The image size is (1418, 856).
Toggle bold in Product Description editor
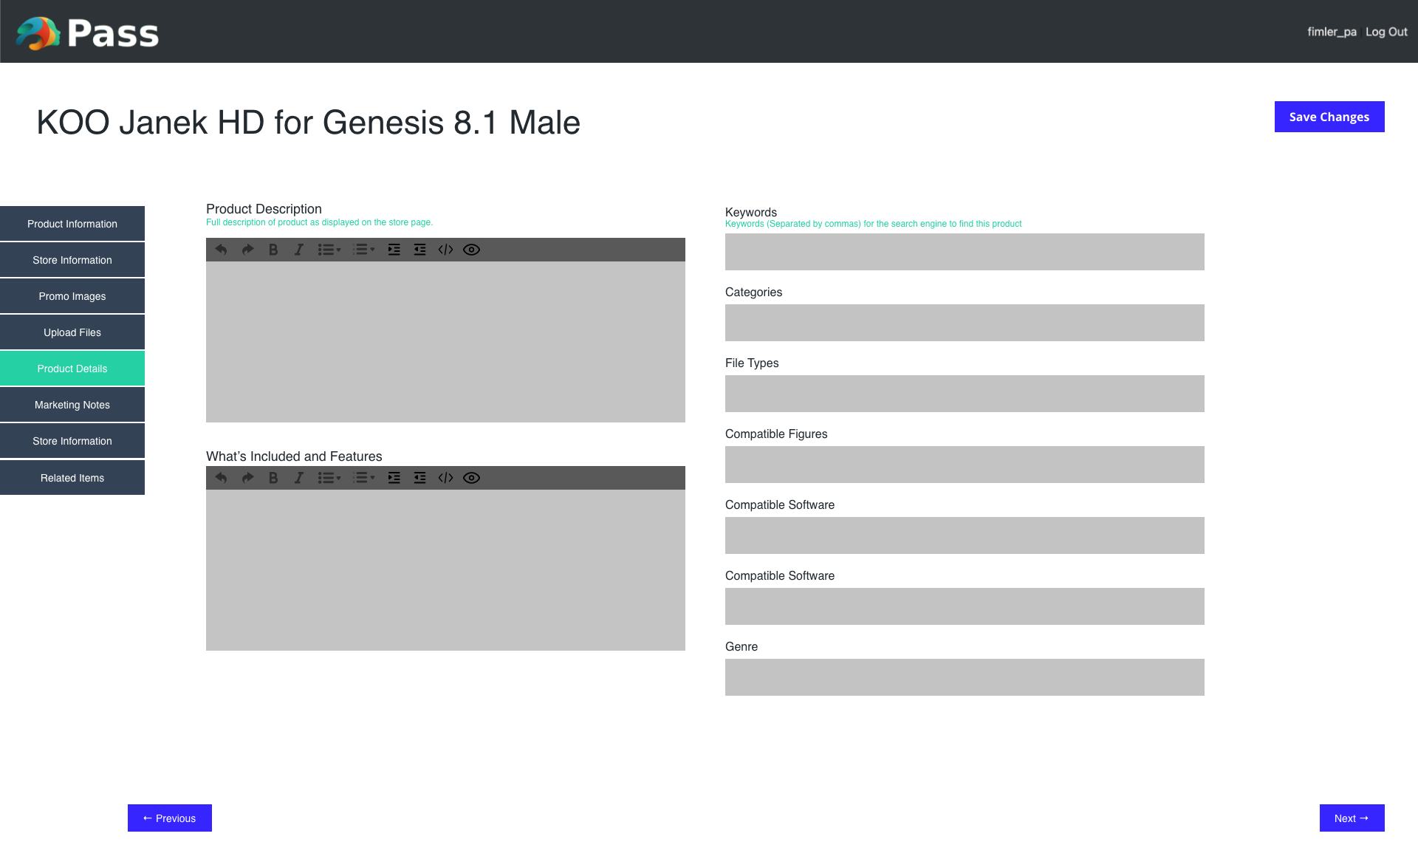(273, 250)
